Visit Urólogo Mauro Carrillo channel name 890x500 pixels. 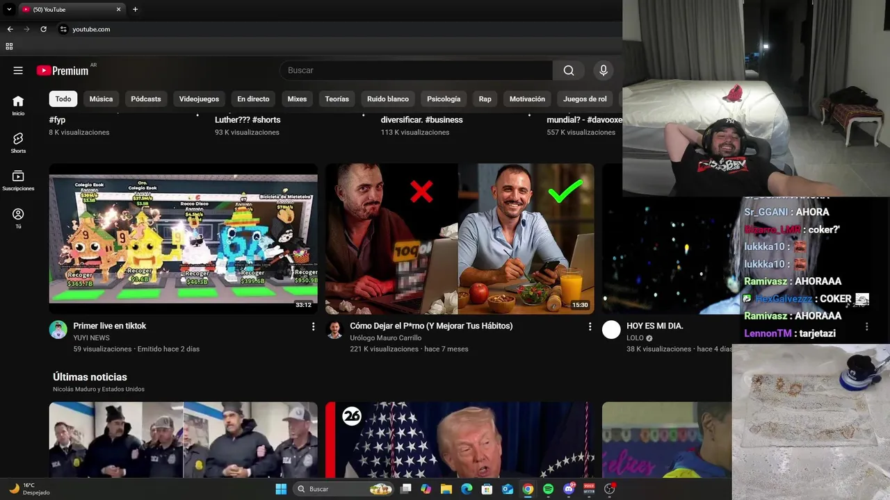click(x=386, y=337)
